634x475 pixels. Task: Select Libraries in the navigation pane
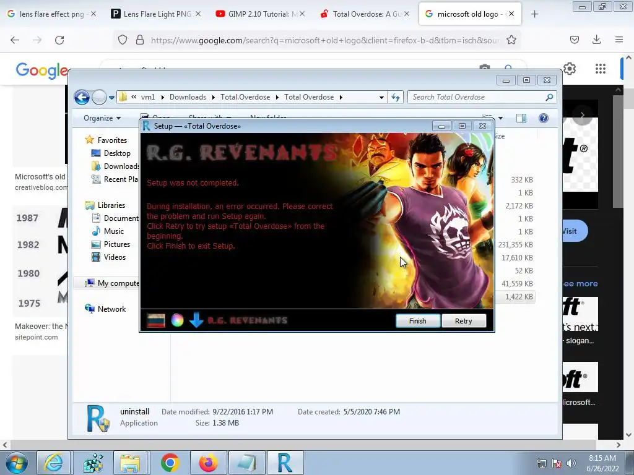tap(105, 205)
